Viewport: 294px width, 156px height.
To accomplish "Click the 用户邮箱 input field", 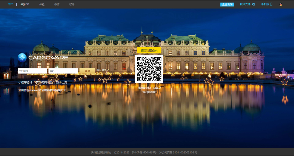I will coord(32,71).
